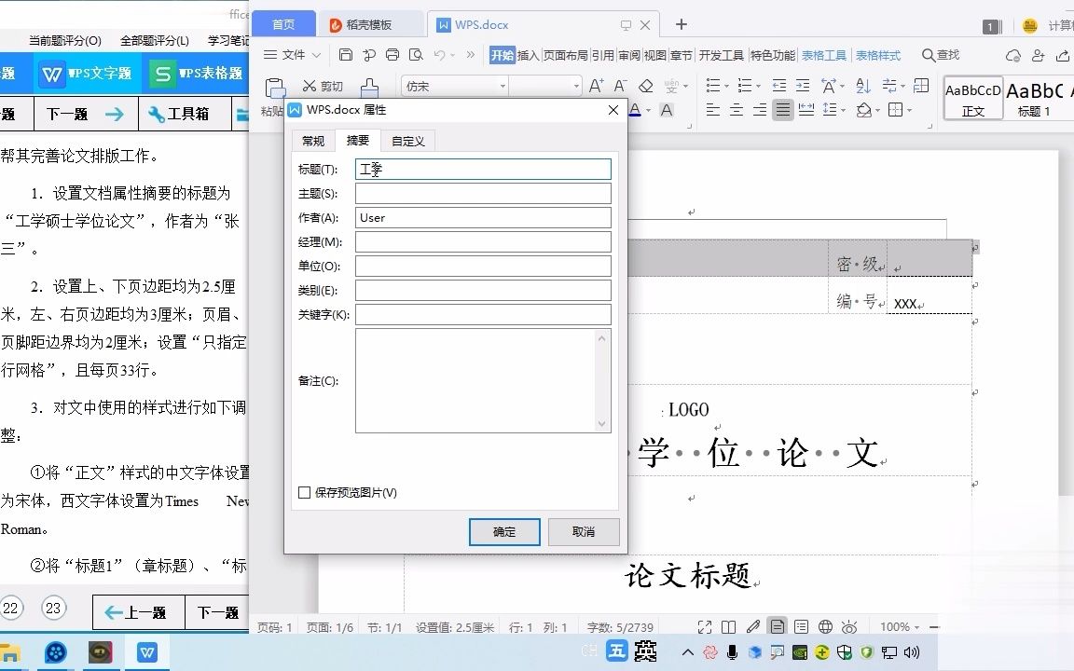Click the 下一题 button with arrow at top
The width and height of the screenshot is (1074, 671).
pyautogui.click(x=86, y=114)
